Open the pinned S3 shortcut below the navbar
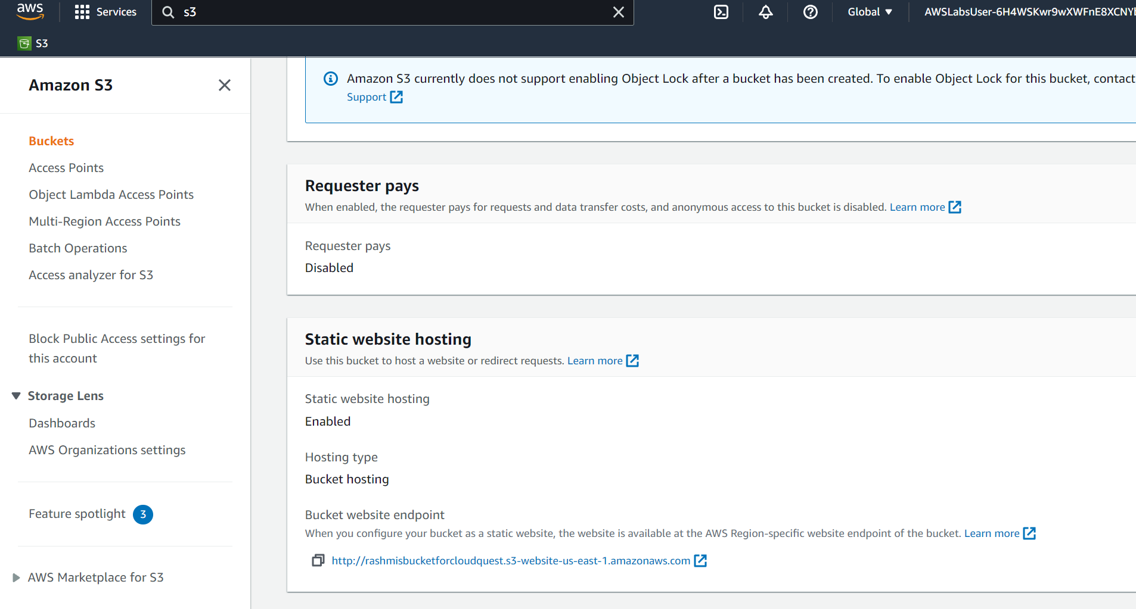Image resolution: width=1136 pixels, height=609 pixels. tap(33, 42)
